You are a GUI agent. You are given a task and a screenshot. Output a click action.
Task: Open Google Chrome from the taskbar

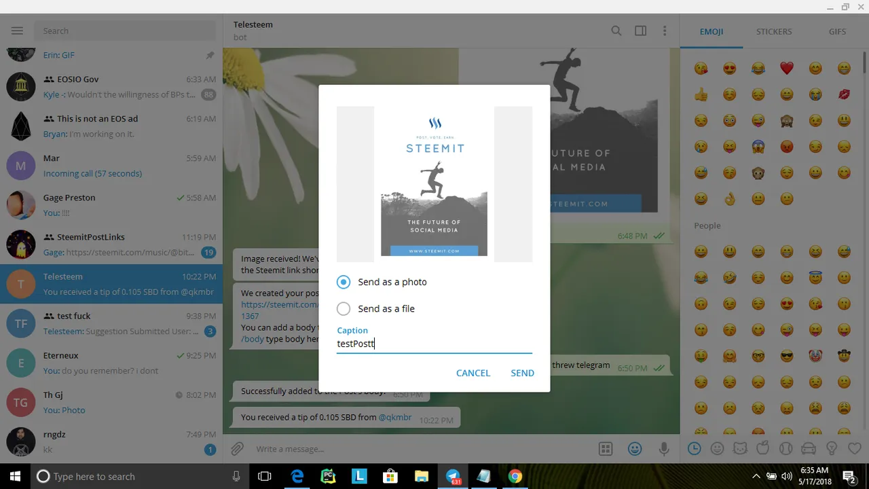coord(515,476)
